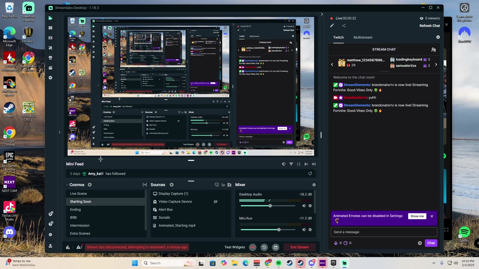Open Mixer advanced audio settings gear
This screenshot has height=269, width=479.
[x=314, y=185]
